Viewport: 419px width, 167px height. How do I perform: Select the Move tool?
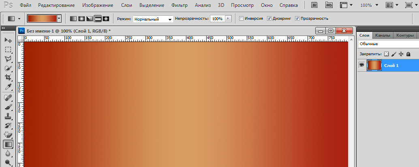pyautogui.click(x=8, y=40)
